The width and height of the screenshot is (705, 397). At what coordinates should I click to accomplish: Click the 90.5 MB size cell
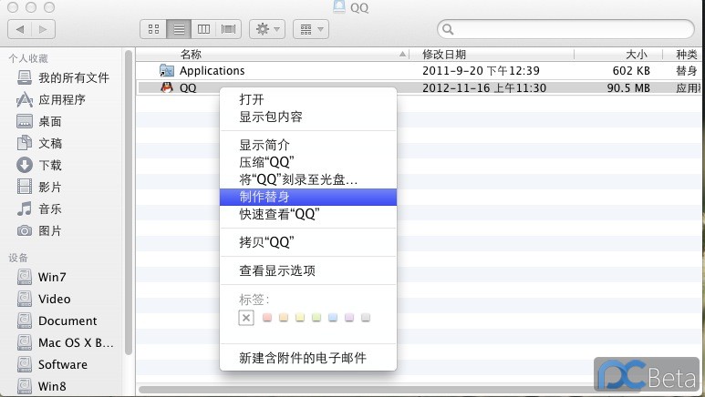628,87
